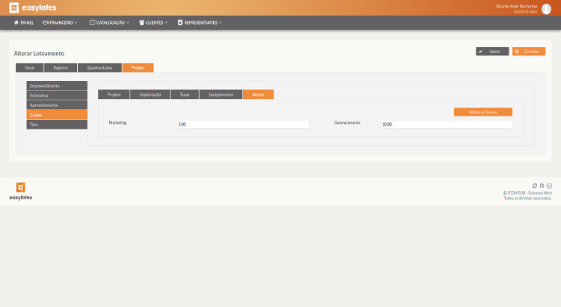Screen dimensions: 561x307
Task: Switch to the Registro tab
Action: [61, 67]
